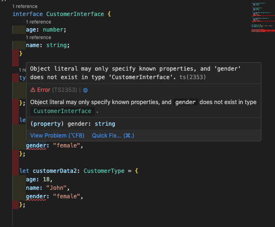Click the CustomerInterface code chip in error description

click(63, 111)
